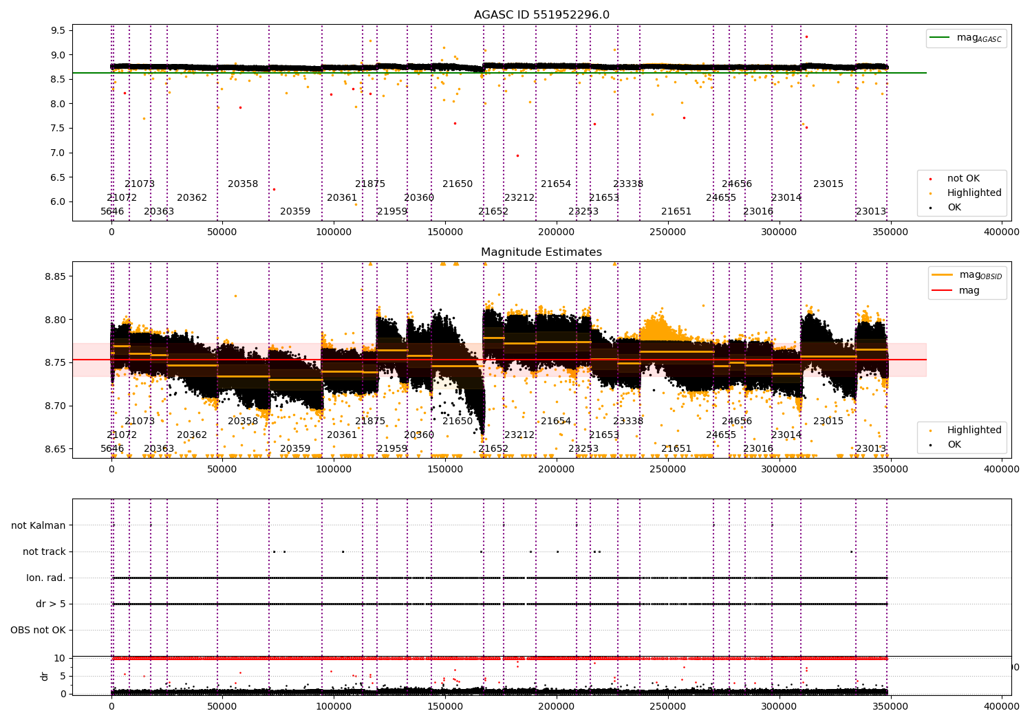Click 'OK' entry in the top plot legend
This screenshot has height=722, width=1032.
click(954, 208)
